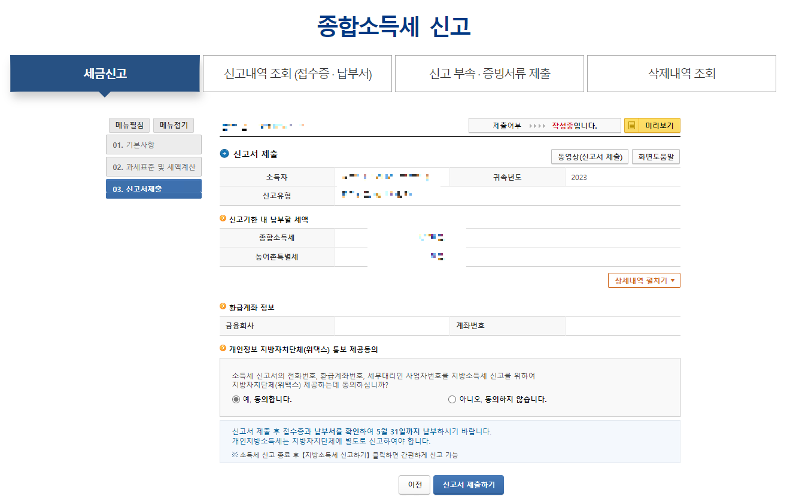Expand 상세내역 펼치기 details
The image size is (790, 502).
pyautogui.click(x=644, y=280)
